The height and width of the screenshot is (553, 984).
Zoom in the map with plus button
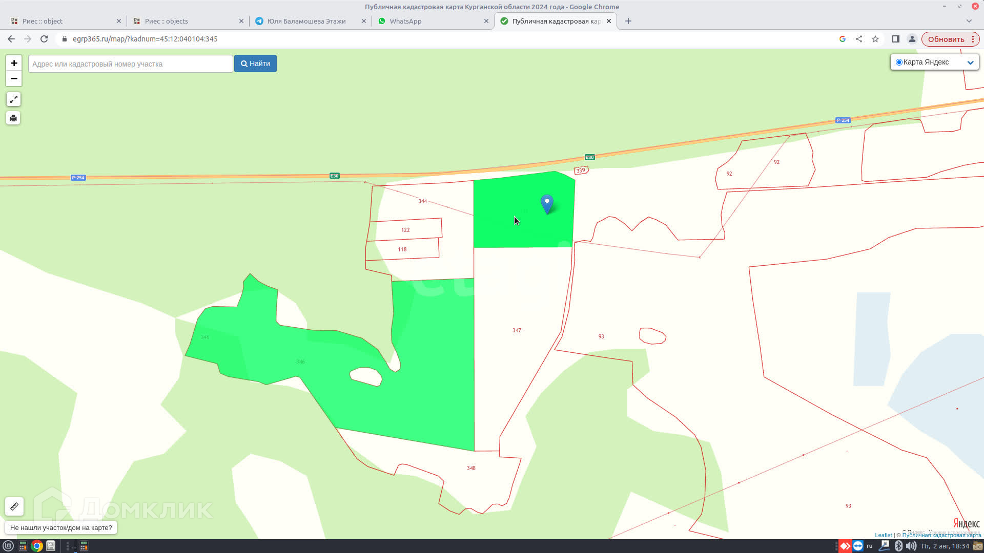click(14, 63)
